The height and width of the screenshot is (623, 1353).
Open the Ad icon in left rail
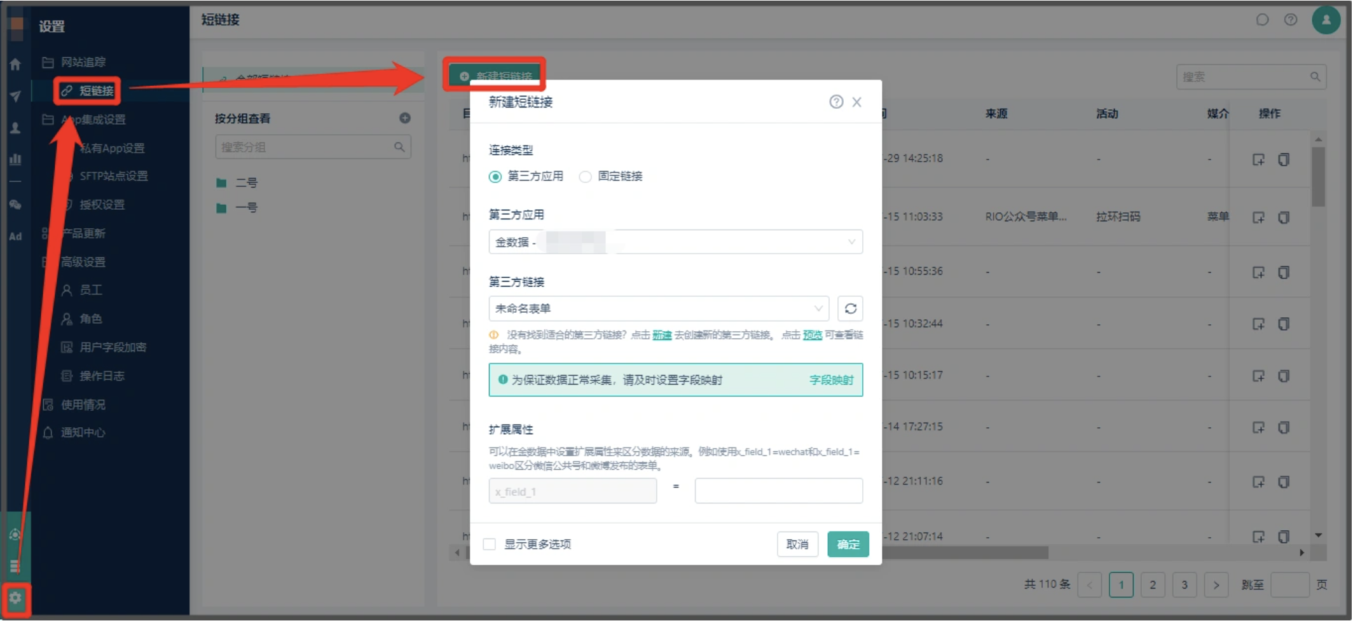15,236
